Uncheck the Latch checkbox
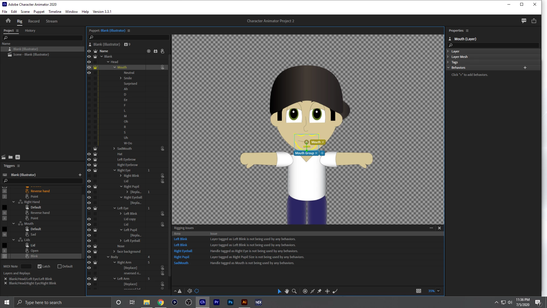 click(x=40, y=266)
